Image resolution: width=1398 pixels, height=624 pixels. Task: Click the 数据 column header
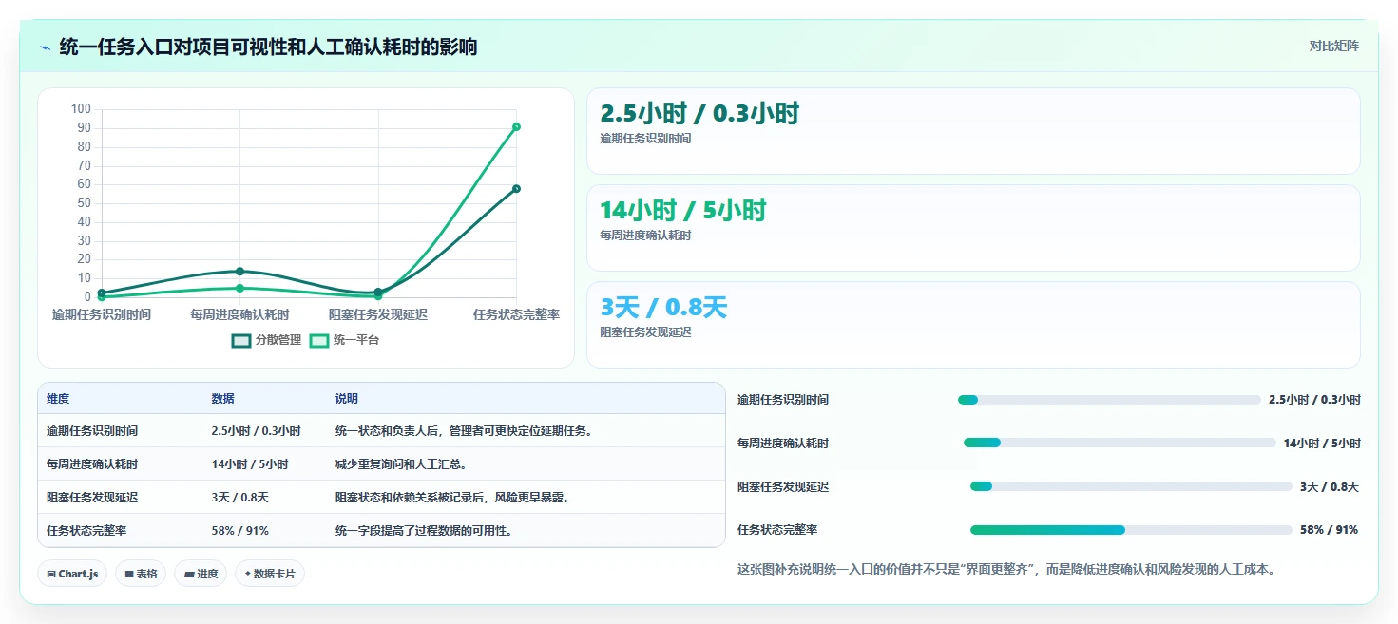tap(222, 399)
